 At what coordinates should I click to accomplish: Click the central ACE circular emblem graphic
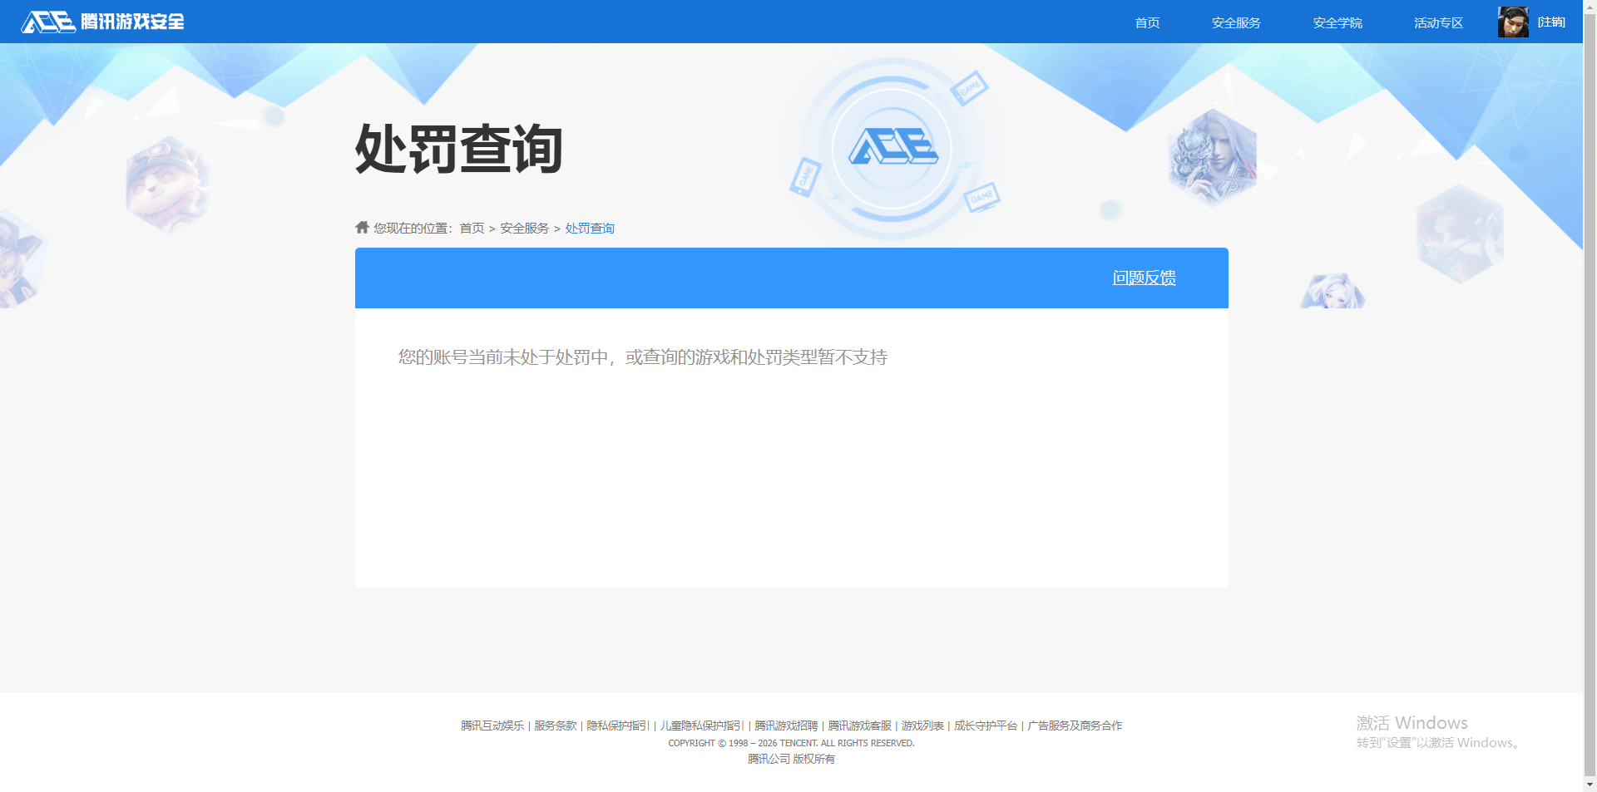[x=894, y=148]
